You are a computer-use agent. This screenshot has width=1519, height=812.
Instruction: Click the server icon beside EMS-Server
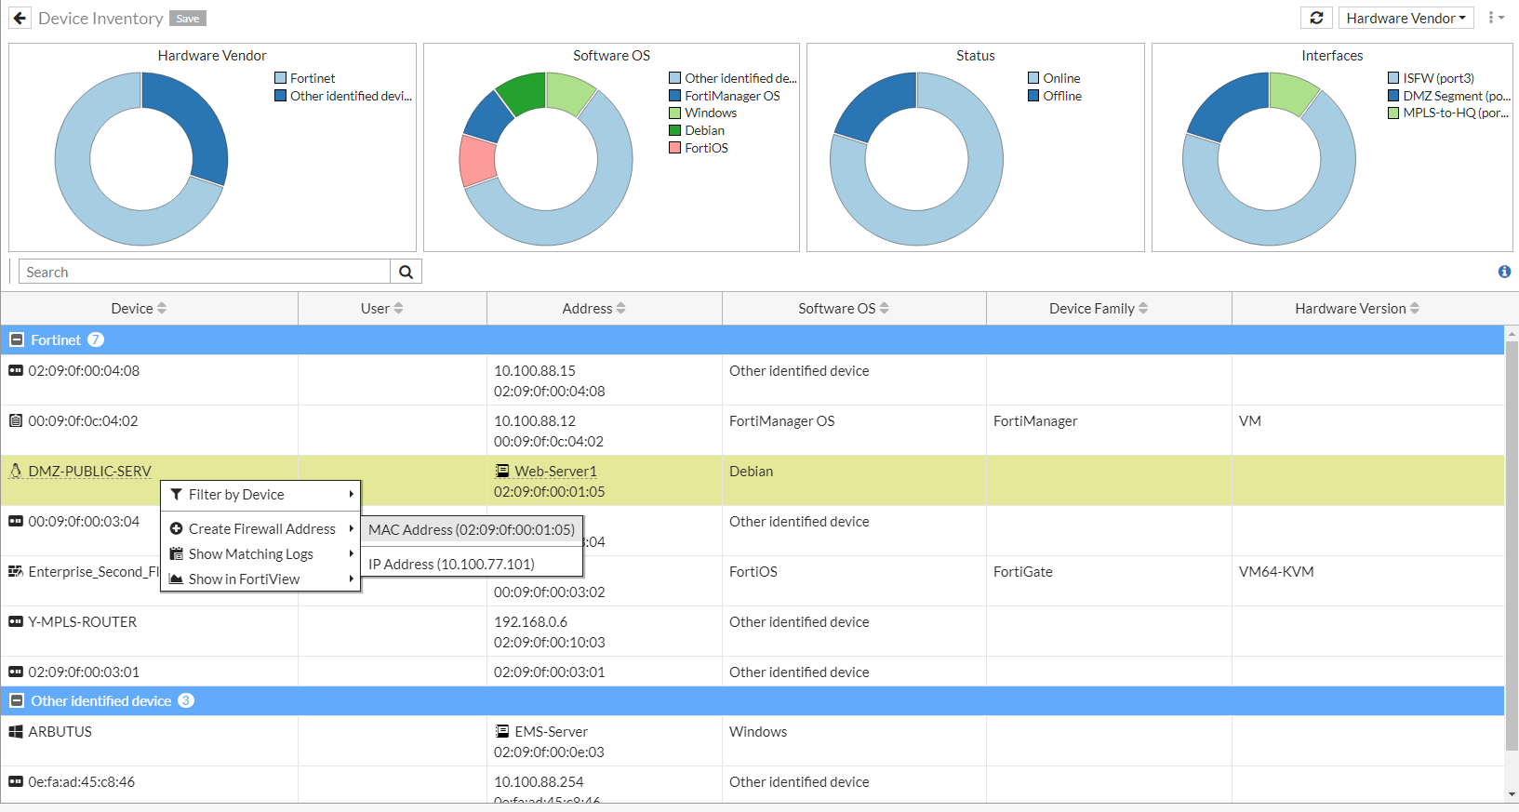point(502,731)
